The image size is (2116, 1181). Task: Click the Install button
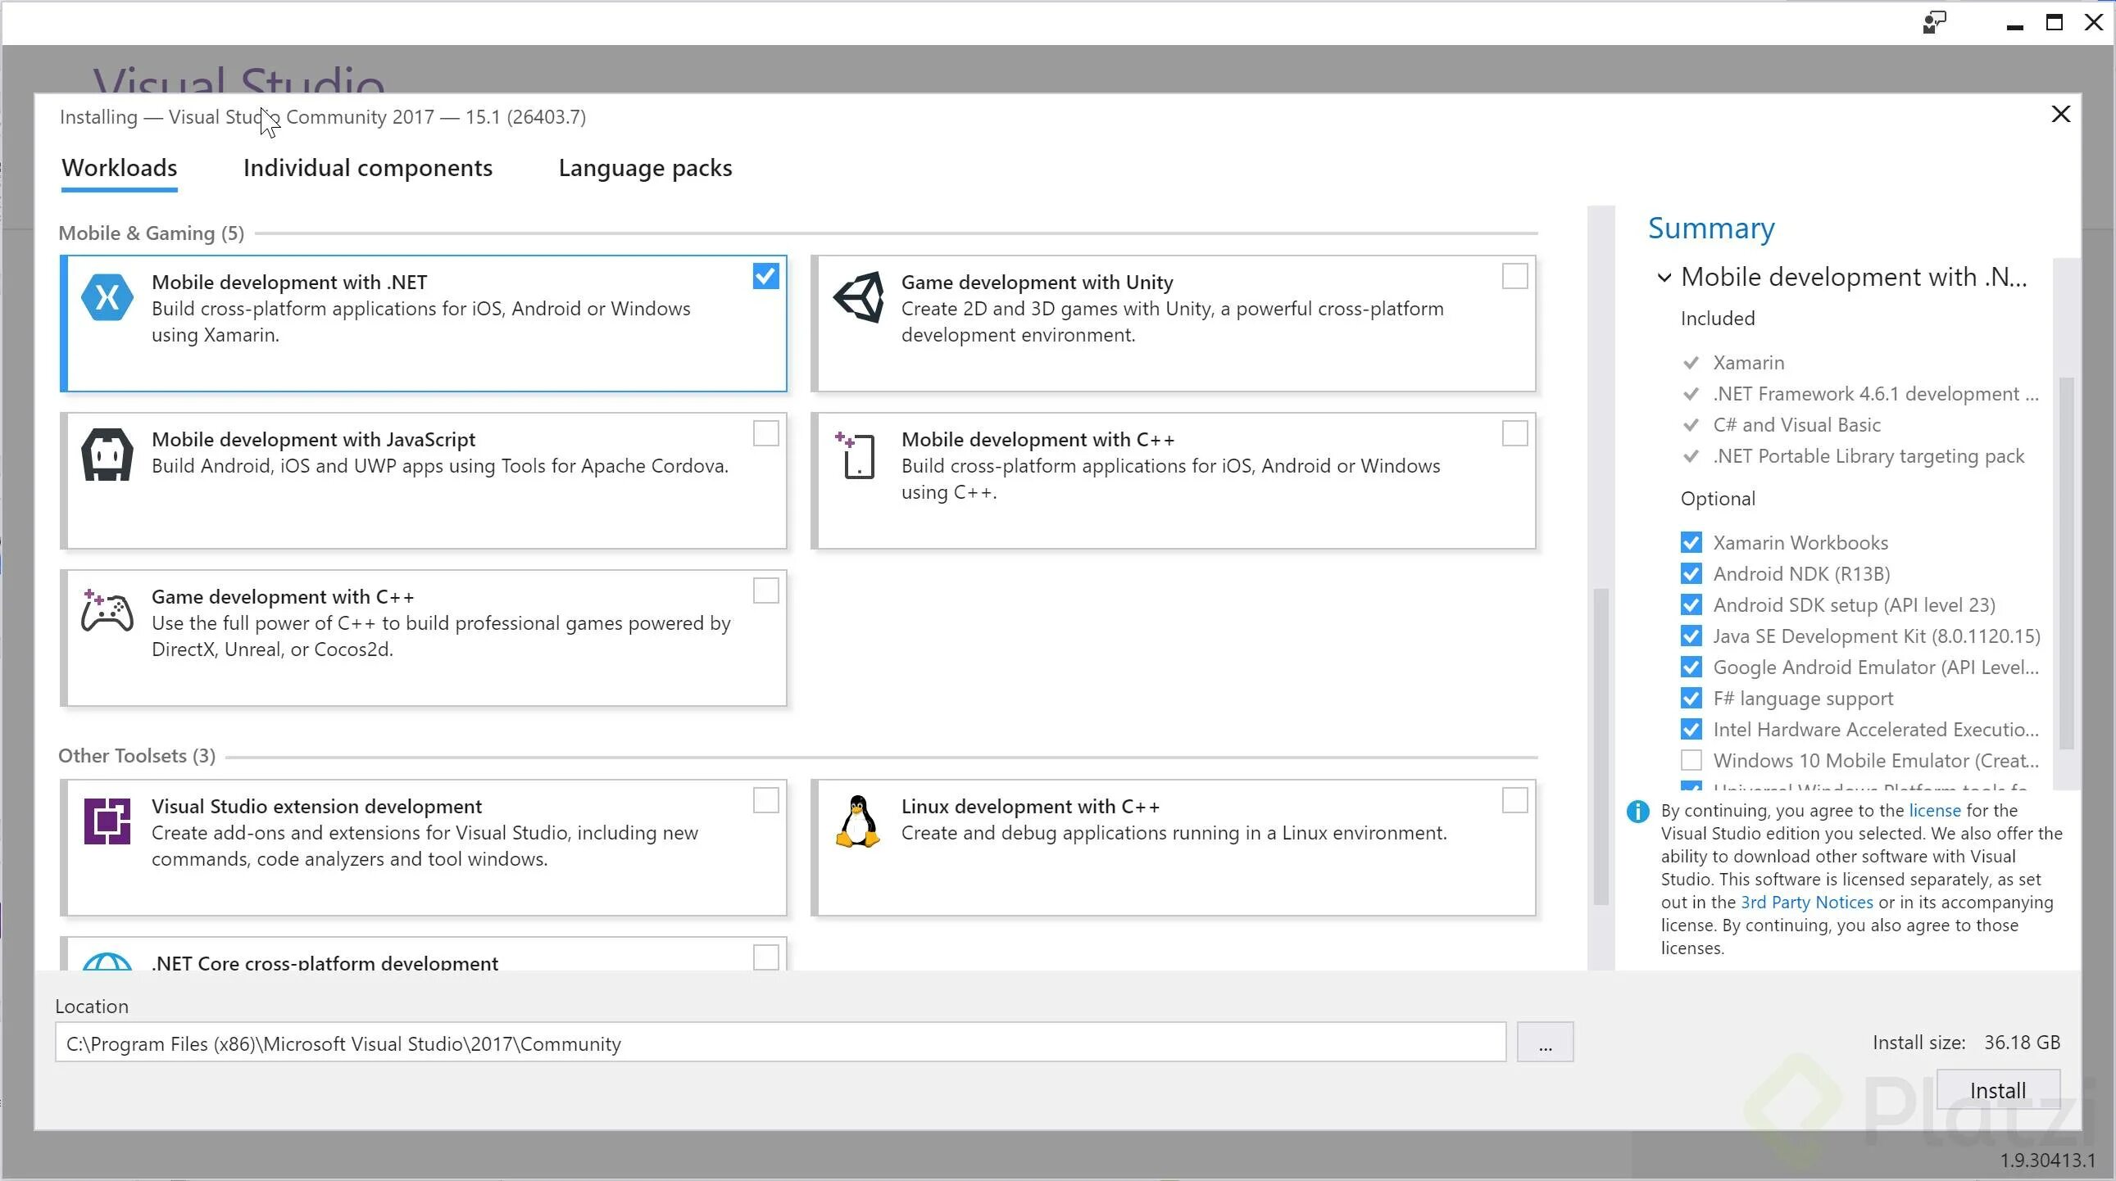1998,1091
